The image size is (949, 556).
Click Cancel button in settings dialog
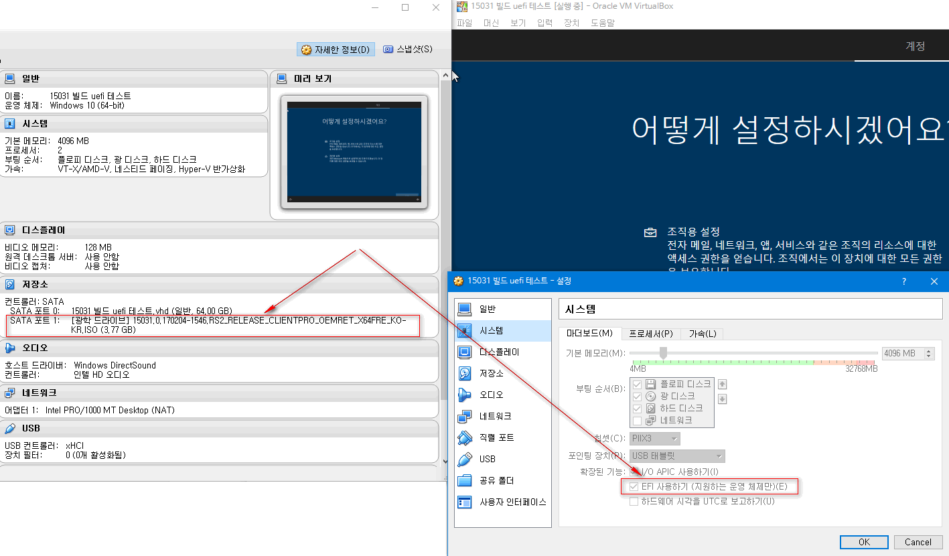pyautogui.click(x=918, y=542)
